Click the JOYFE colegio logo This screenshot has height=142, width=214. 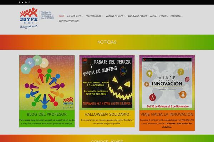pos(29,18)
